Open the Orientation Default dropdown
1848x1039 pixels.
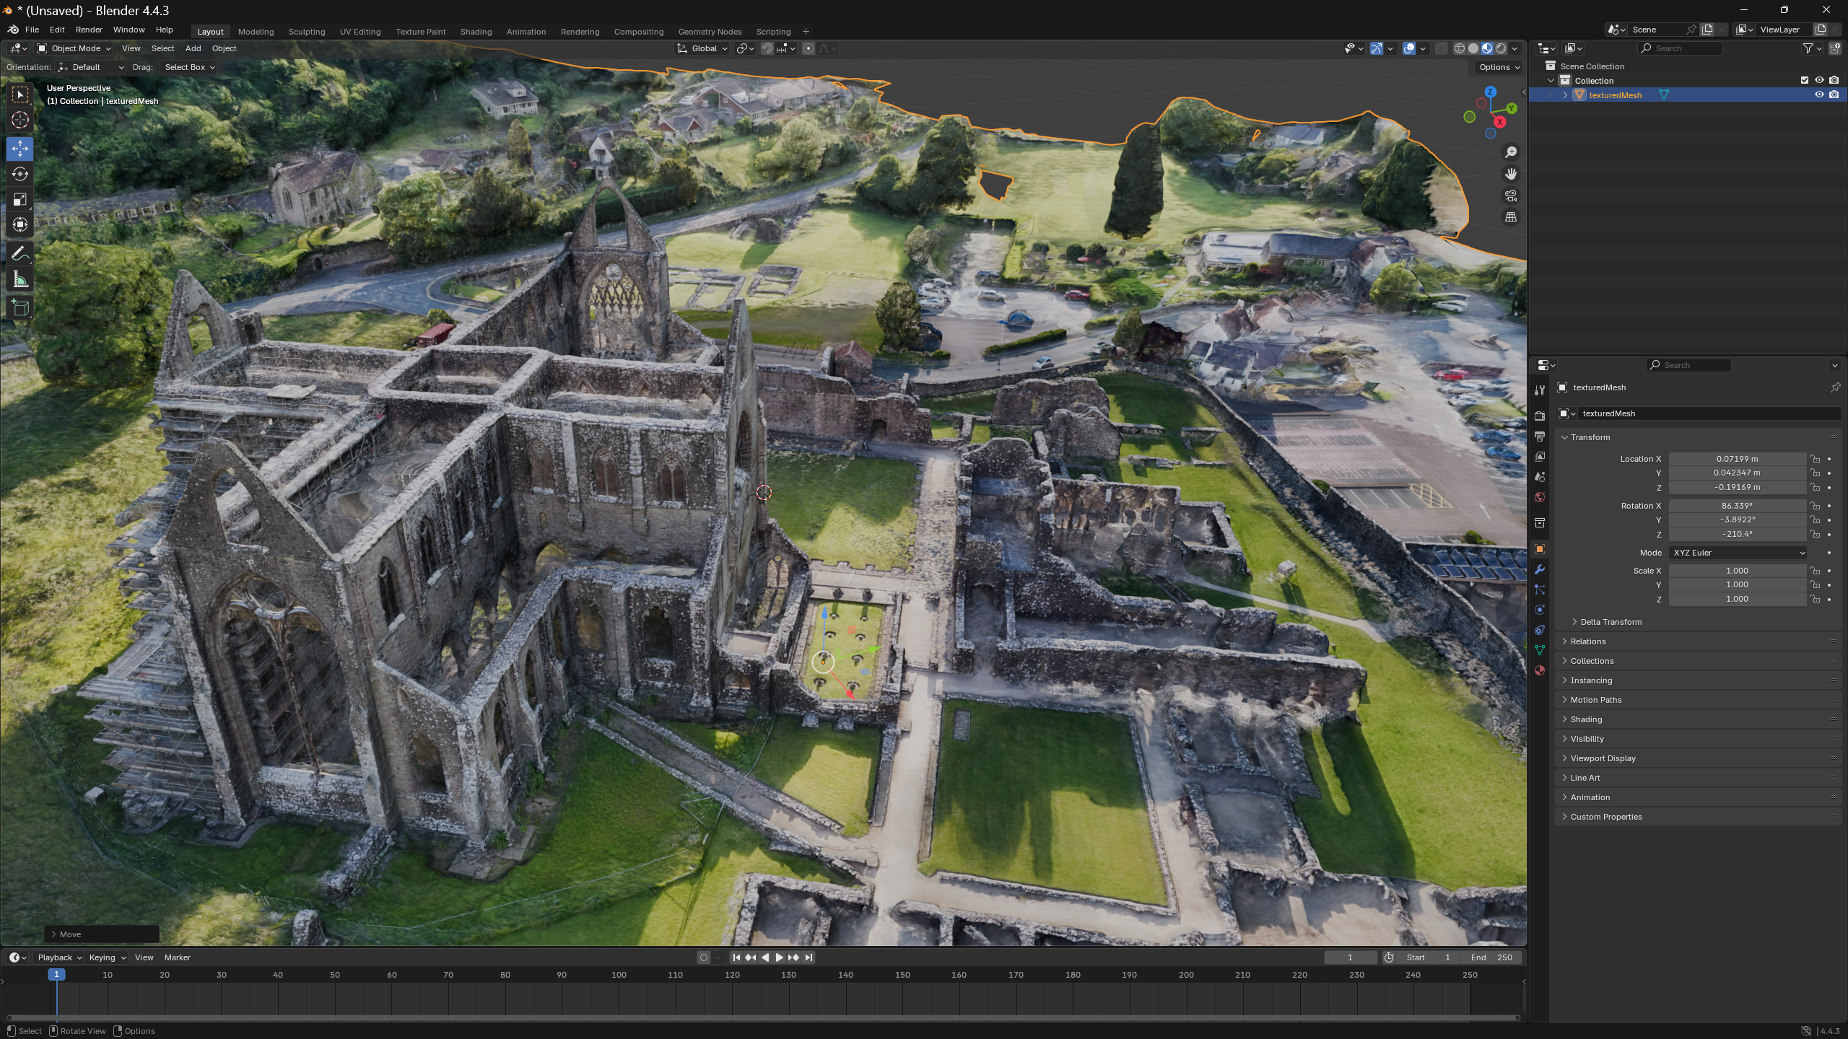click(91, 67)
